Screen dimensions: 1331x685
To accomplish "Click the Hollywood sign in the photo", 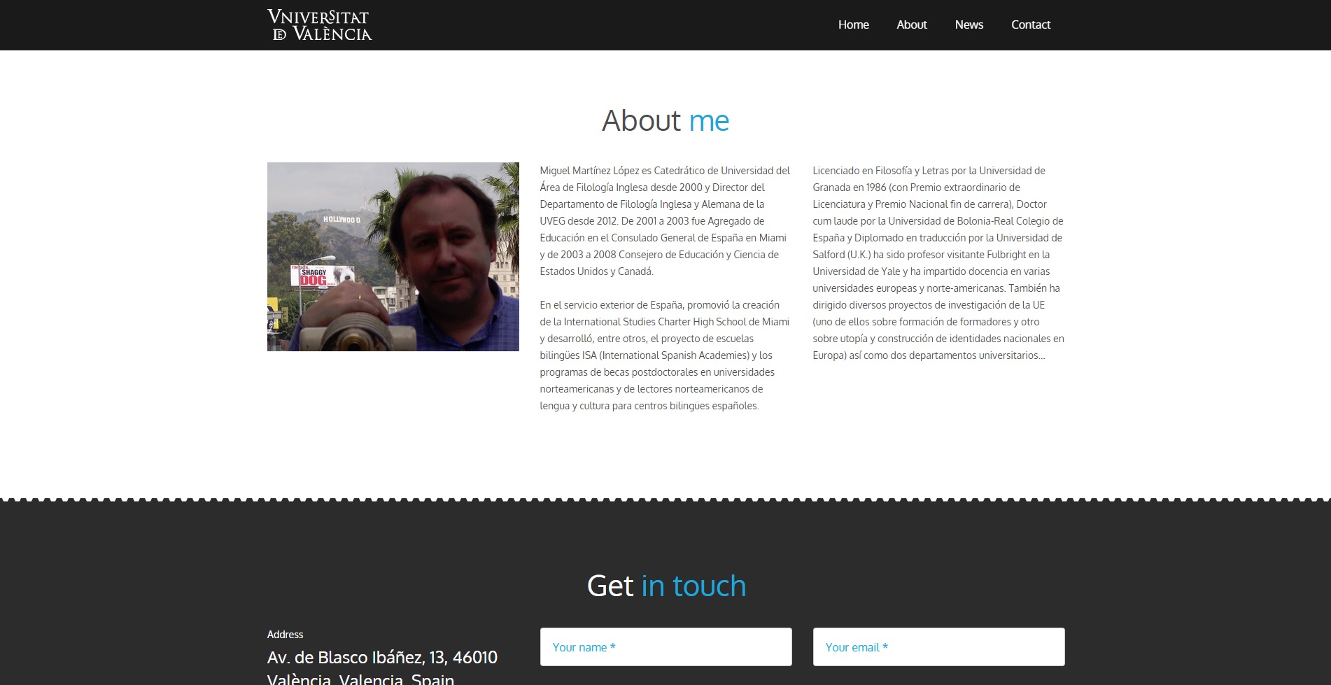I will click(341, 220).
